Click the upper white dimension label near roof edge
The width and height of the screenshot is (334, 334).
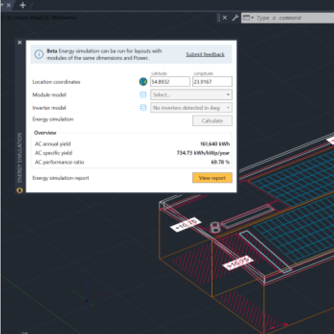coord(186,224)
